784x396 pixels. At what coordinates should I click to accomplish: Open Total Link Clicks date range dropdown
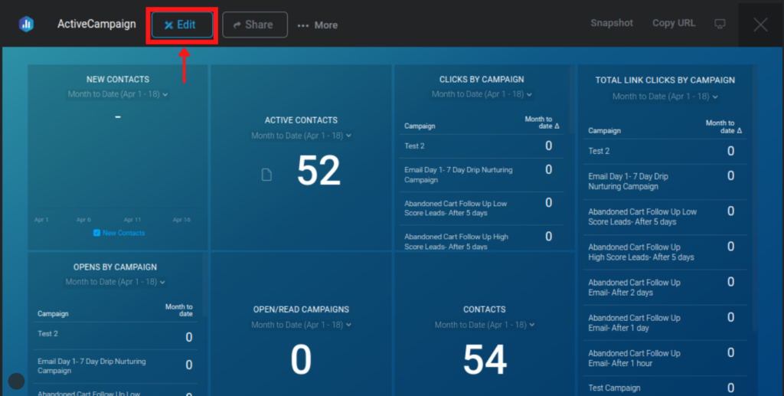click(x=665, y=97)
